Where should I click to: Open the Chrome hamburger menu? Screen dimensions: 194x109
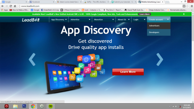(x=192, y=6)
